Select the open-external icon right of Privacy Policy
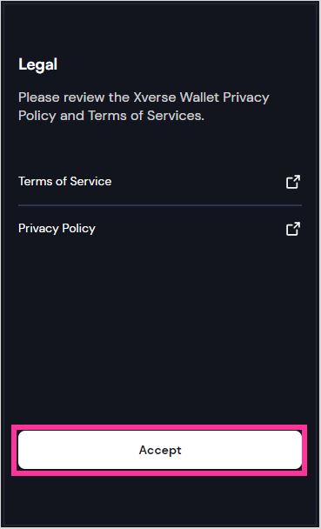 (292, 229)
